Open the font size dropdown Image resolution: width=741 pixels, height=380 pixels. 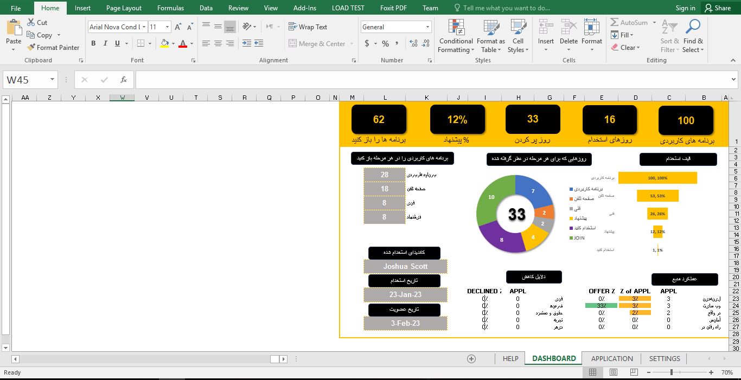coord(167,27)
